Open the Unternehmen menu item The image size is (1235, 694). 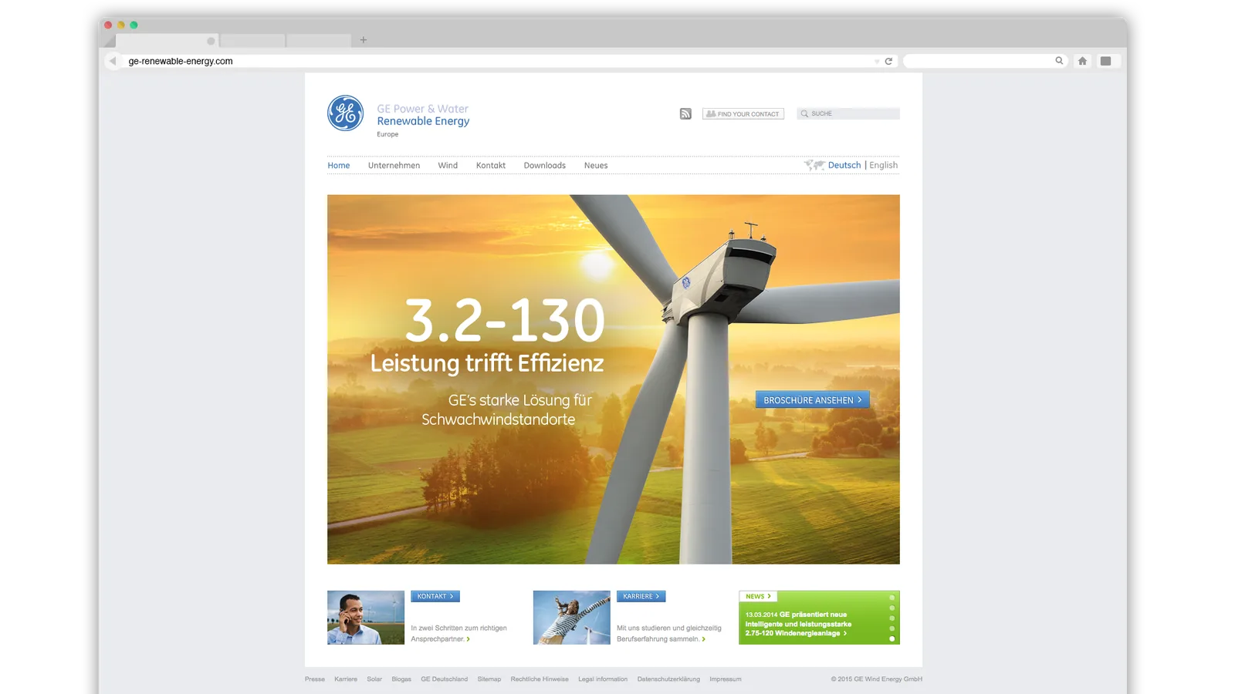[x=394, y=166]
